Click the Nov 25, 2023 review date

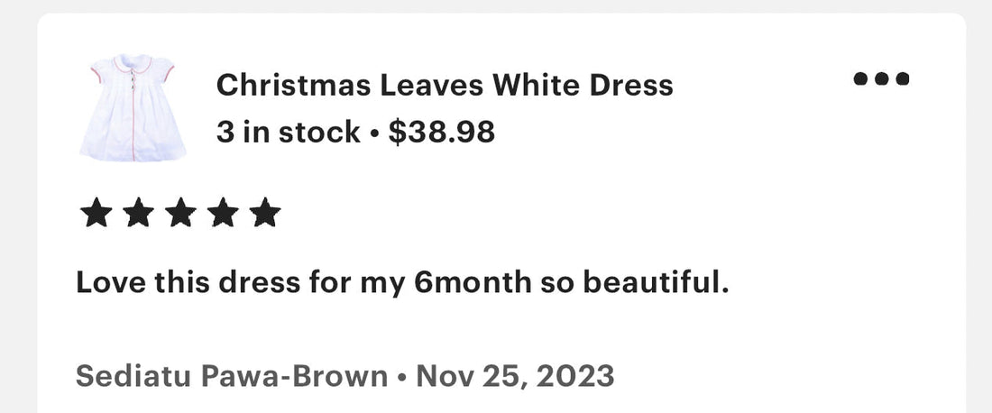click(515, 376)
